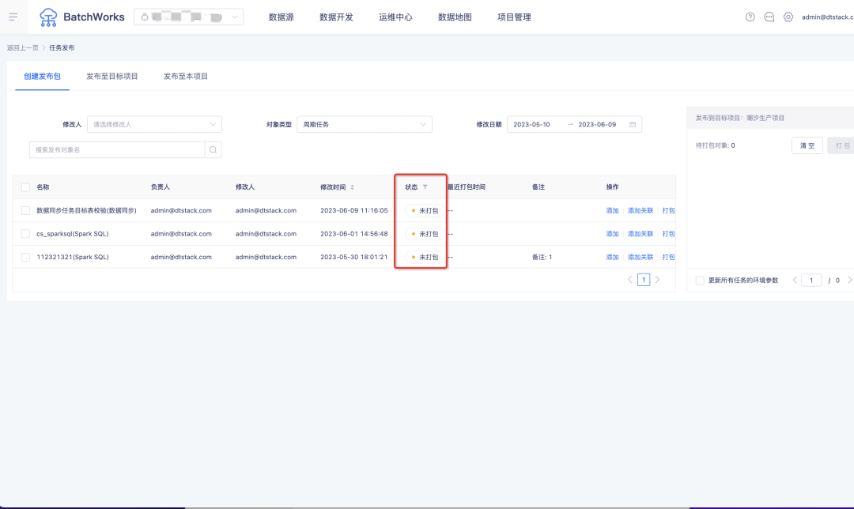
Task: Click 添加关联 link for 112321321 row
Action: (x=640, y=257)
